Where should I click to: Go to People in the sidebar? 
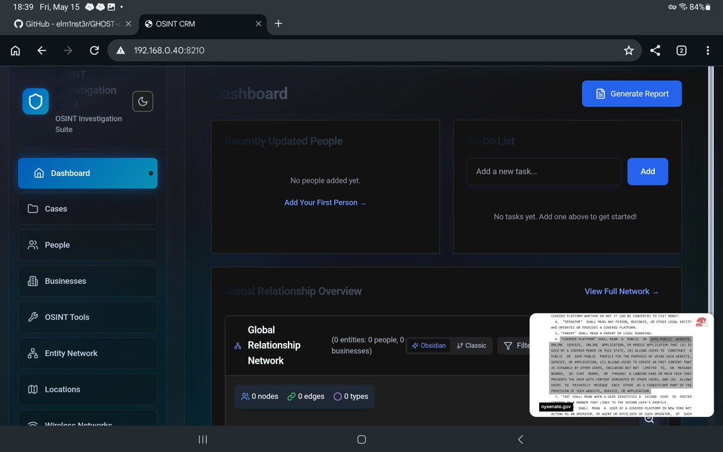[88, 245]
